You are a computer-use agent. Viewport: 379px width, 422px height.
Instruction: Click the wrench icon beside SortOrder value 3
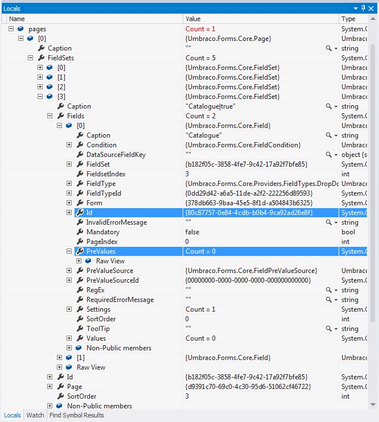point(61,396)
